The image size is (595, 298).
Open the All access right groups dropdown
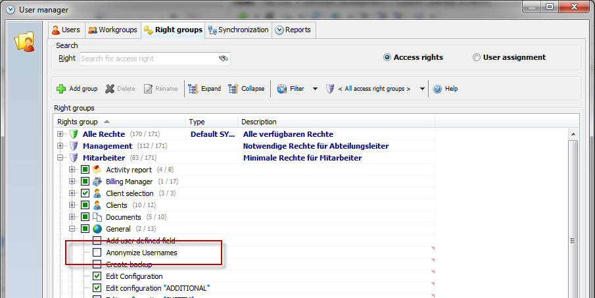422,89
